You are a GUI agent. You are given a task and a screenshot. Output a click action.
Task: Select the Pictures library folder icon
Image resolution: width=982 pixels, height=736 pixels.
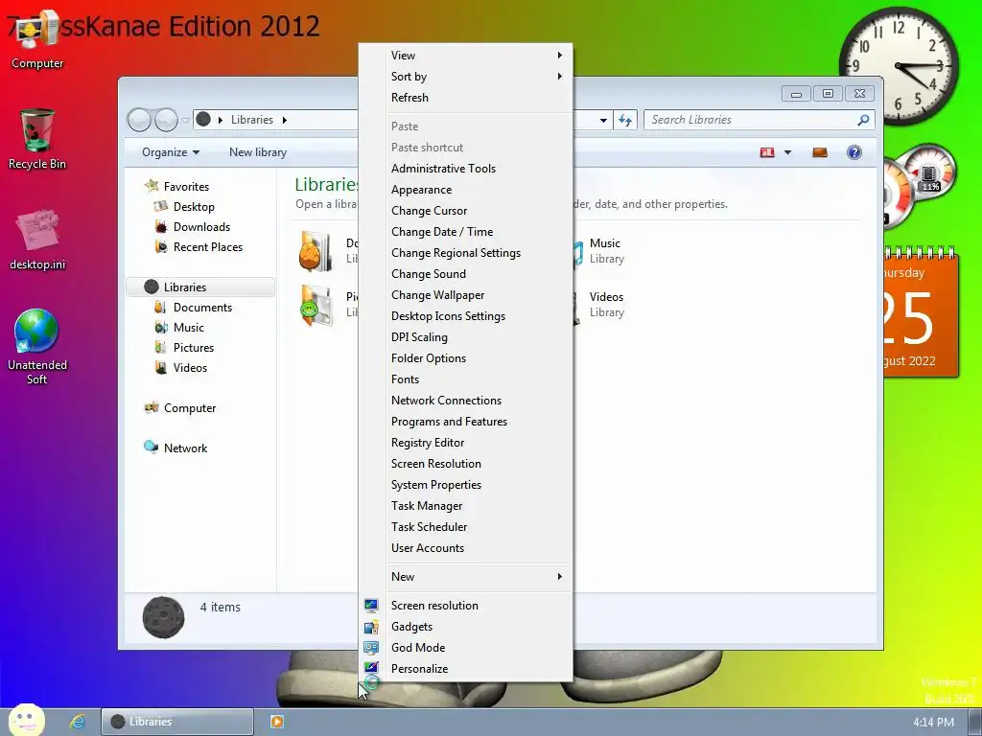coord(316,306)
